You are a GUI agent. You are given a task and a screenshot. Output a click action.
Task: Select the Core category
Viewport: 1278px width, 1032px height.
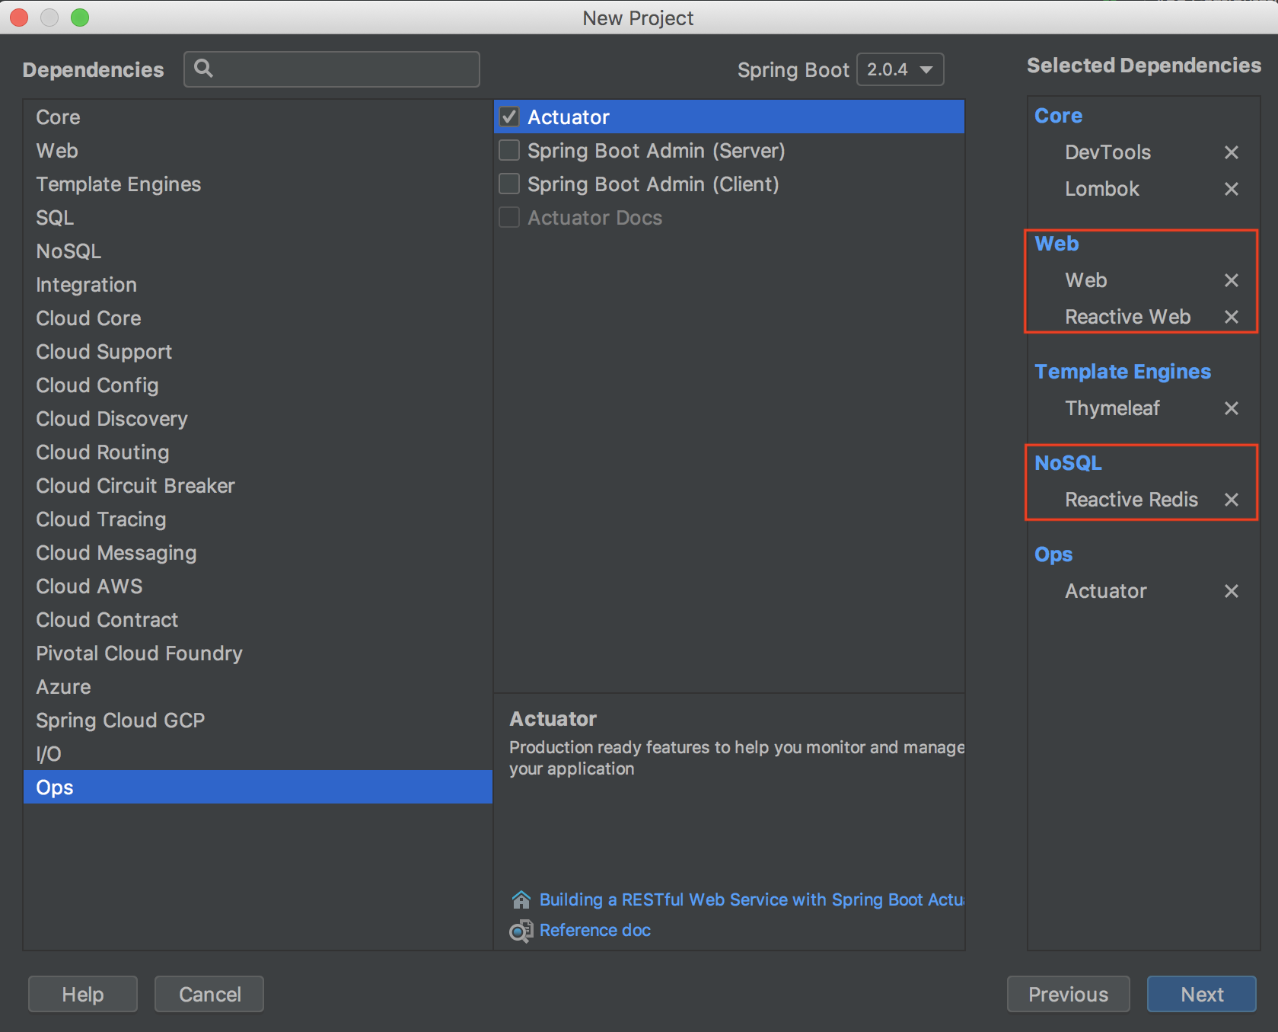[258, 117]
